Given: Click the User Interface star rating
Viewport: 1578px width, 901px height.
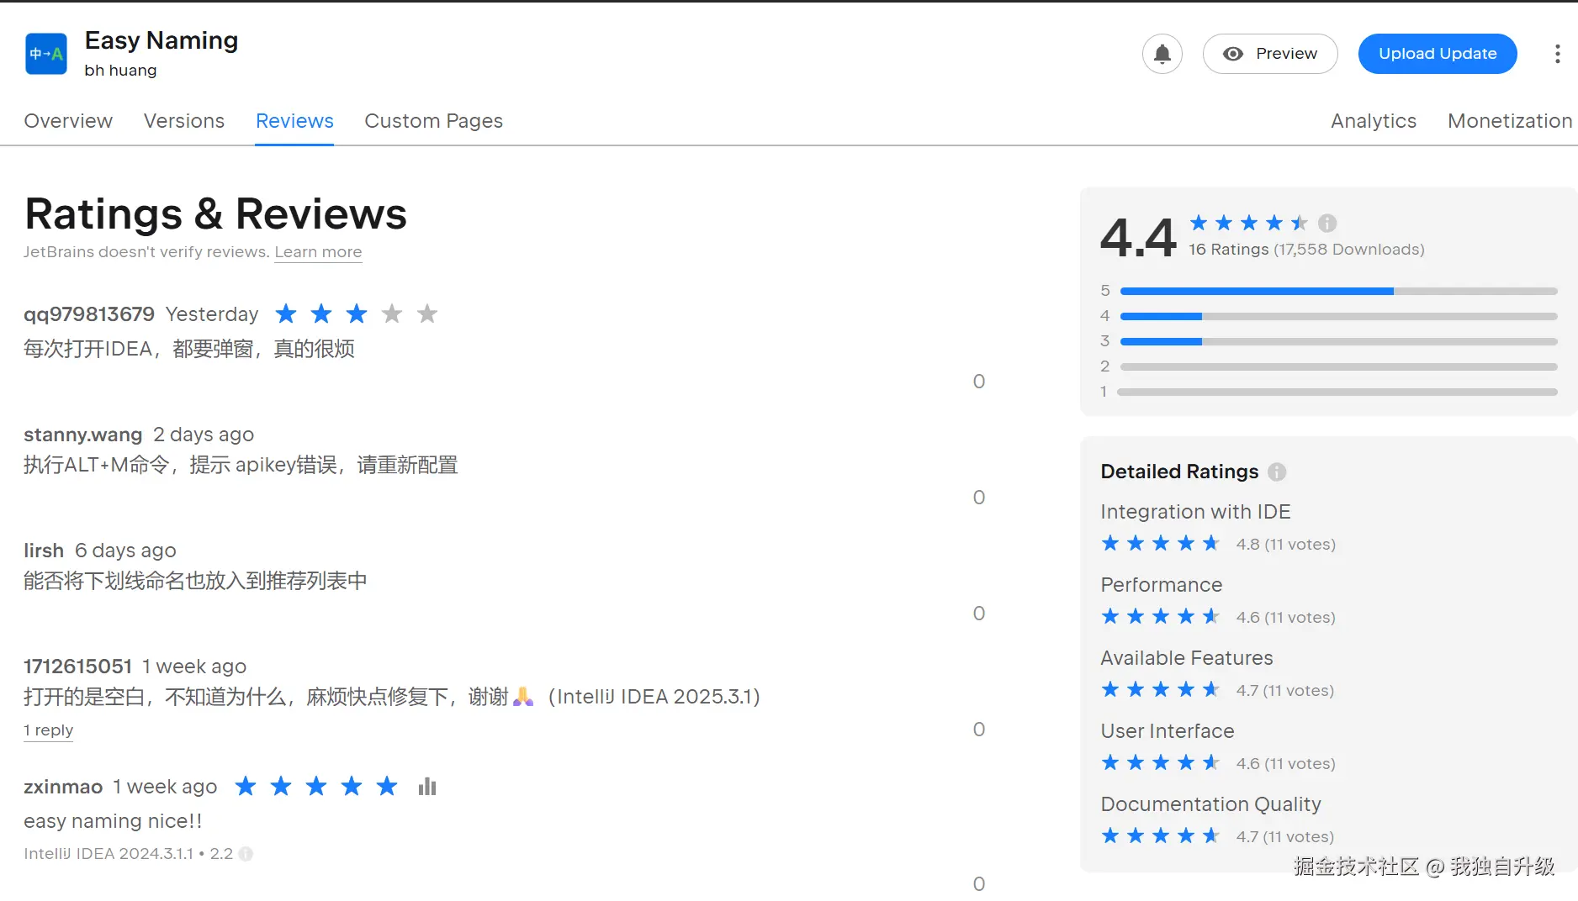Looking at the screenshot, I should pyautogui.click(x=1161, y=763).
